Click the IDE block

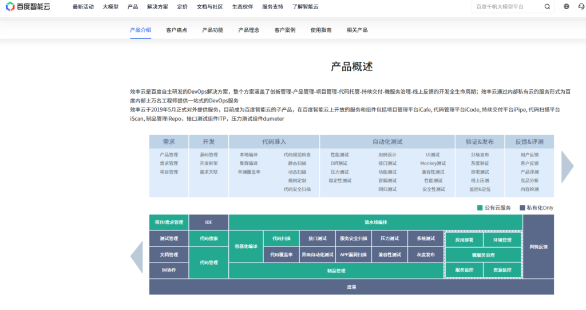[208, 222]
